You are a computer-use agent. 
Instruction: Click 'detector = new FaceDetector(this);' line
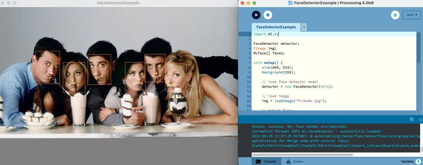click(x=297, y=87)
